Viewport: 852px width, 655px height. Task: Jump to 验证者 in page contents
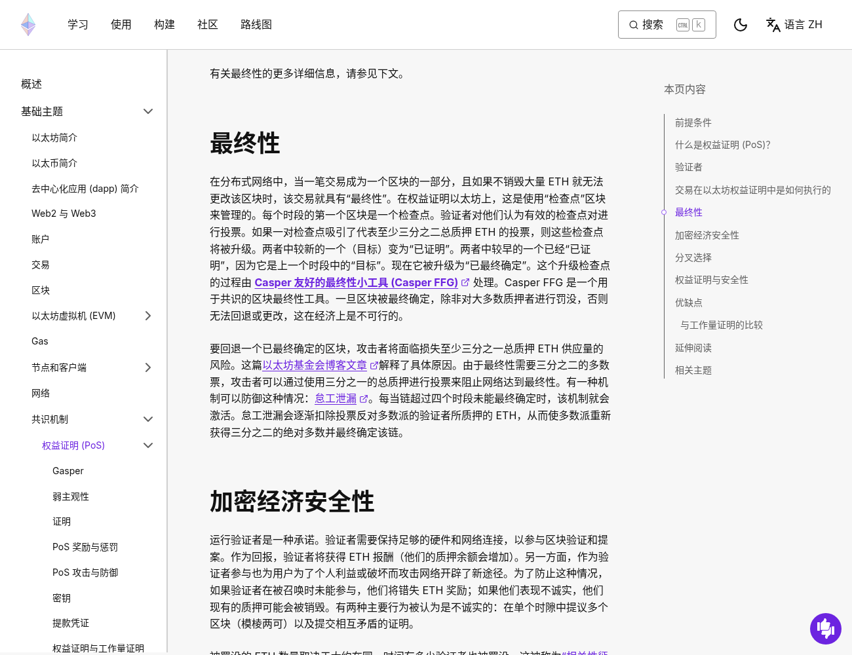689,167
